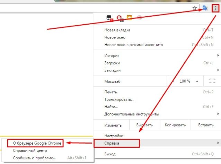Expand the Справка submenu
Screen dimensions: 221x164
pos(157,143)
